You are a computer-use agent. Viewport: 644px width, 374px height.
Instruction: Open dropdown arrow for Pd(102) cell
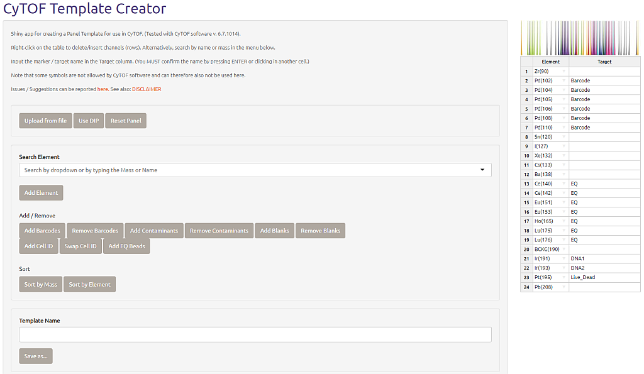tap(564, 80)
